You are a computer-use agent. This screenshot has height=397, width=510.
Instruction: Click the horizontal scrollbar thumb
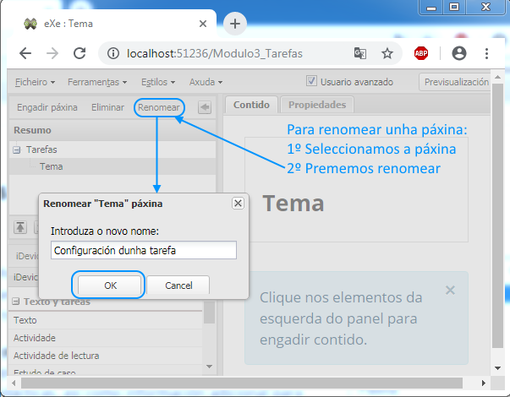point(242,383)
